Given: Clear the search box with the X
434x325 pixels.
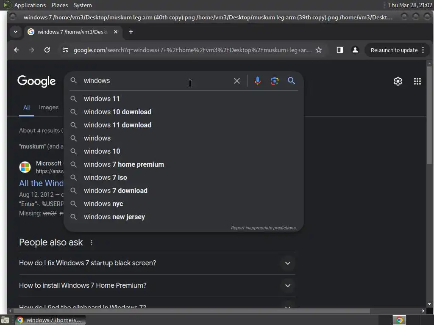Looking at the screenshot, I should (x=237, y=81).
